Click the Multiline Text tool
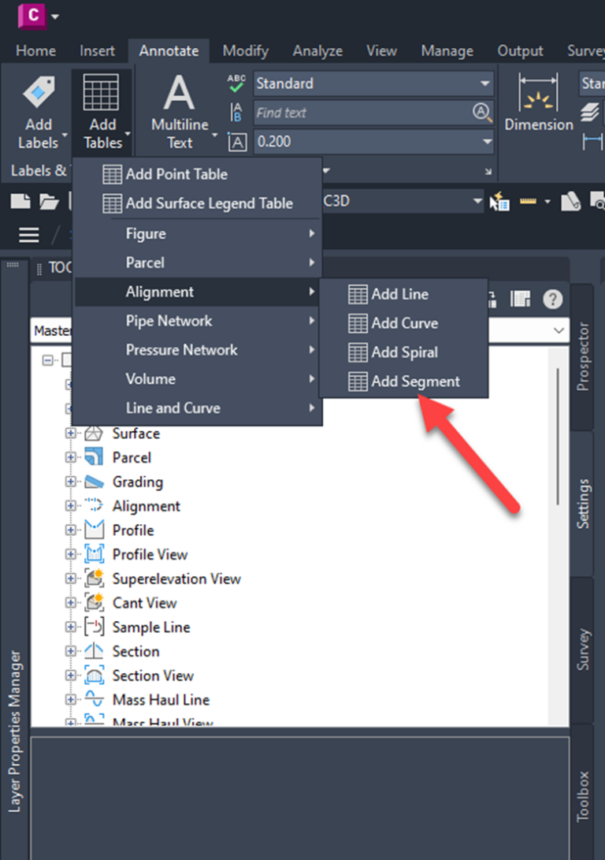This screenshot has height=860, width=605. click(180, 113)
